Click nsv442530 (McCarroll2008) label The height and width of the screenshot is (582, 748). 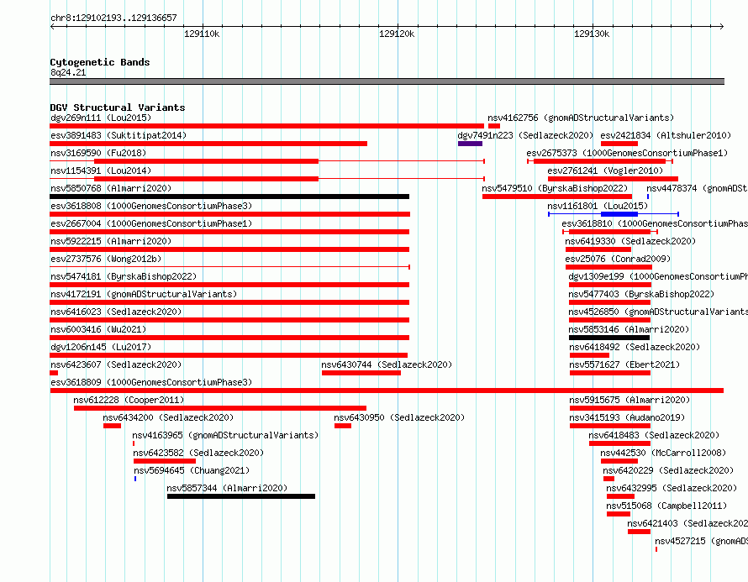[x=663, y=453]
